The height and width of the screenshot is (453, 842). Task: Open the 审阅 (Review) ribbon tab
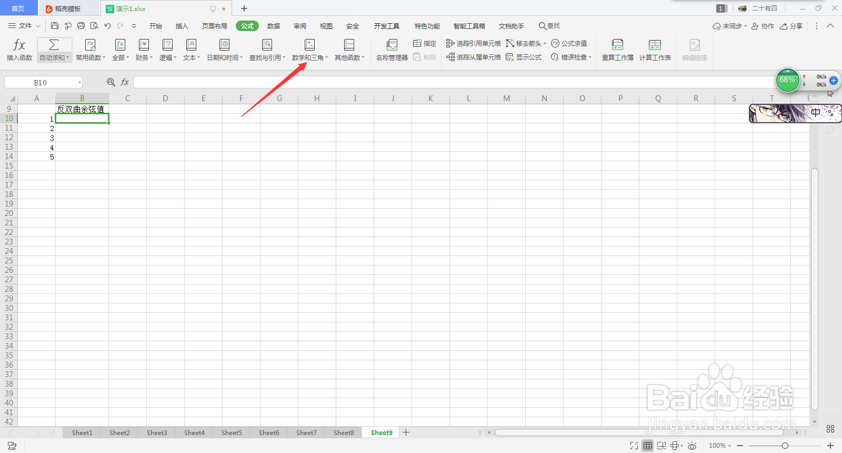[x=300, y=26]
